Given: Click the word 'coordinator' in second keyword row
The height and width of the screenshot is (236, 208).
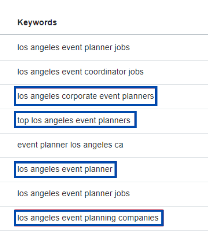Looking at the screenshot, I should [105, 72].
